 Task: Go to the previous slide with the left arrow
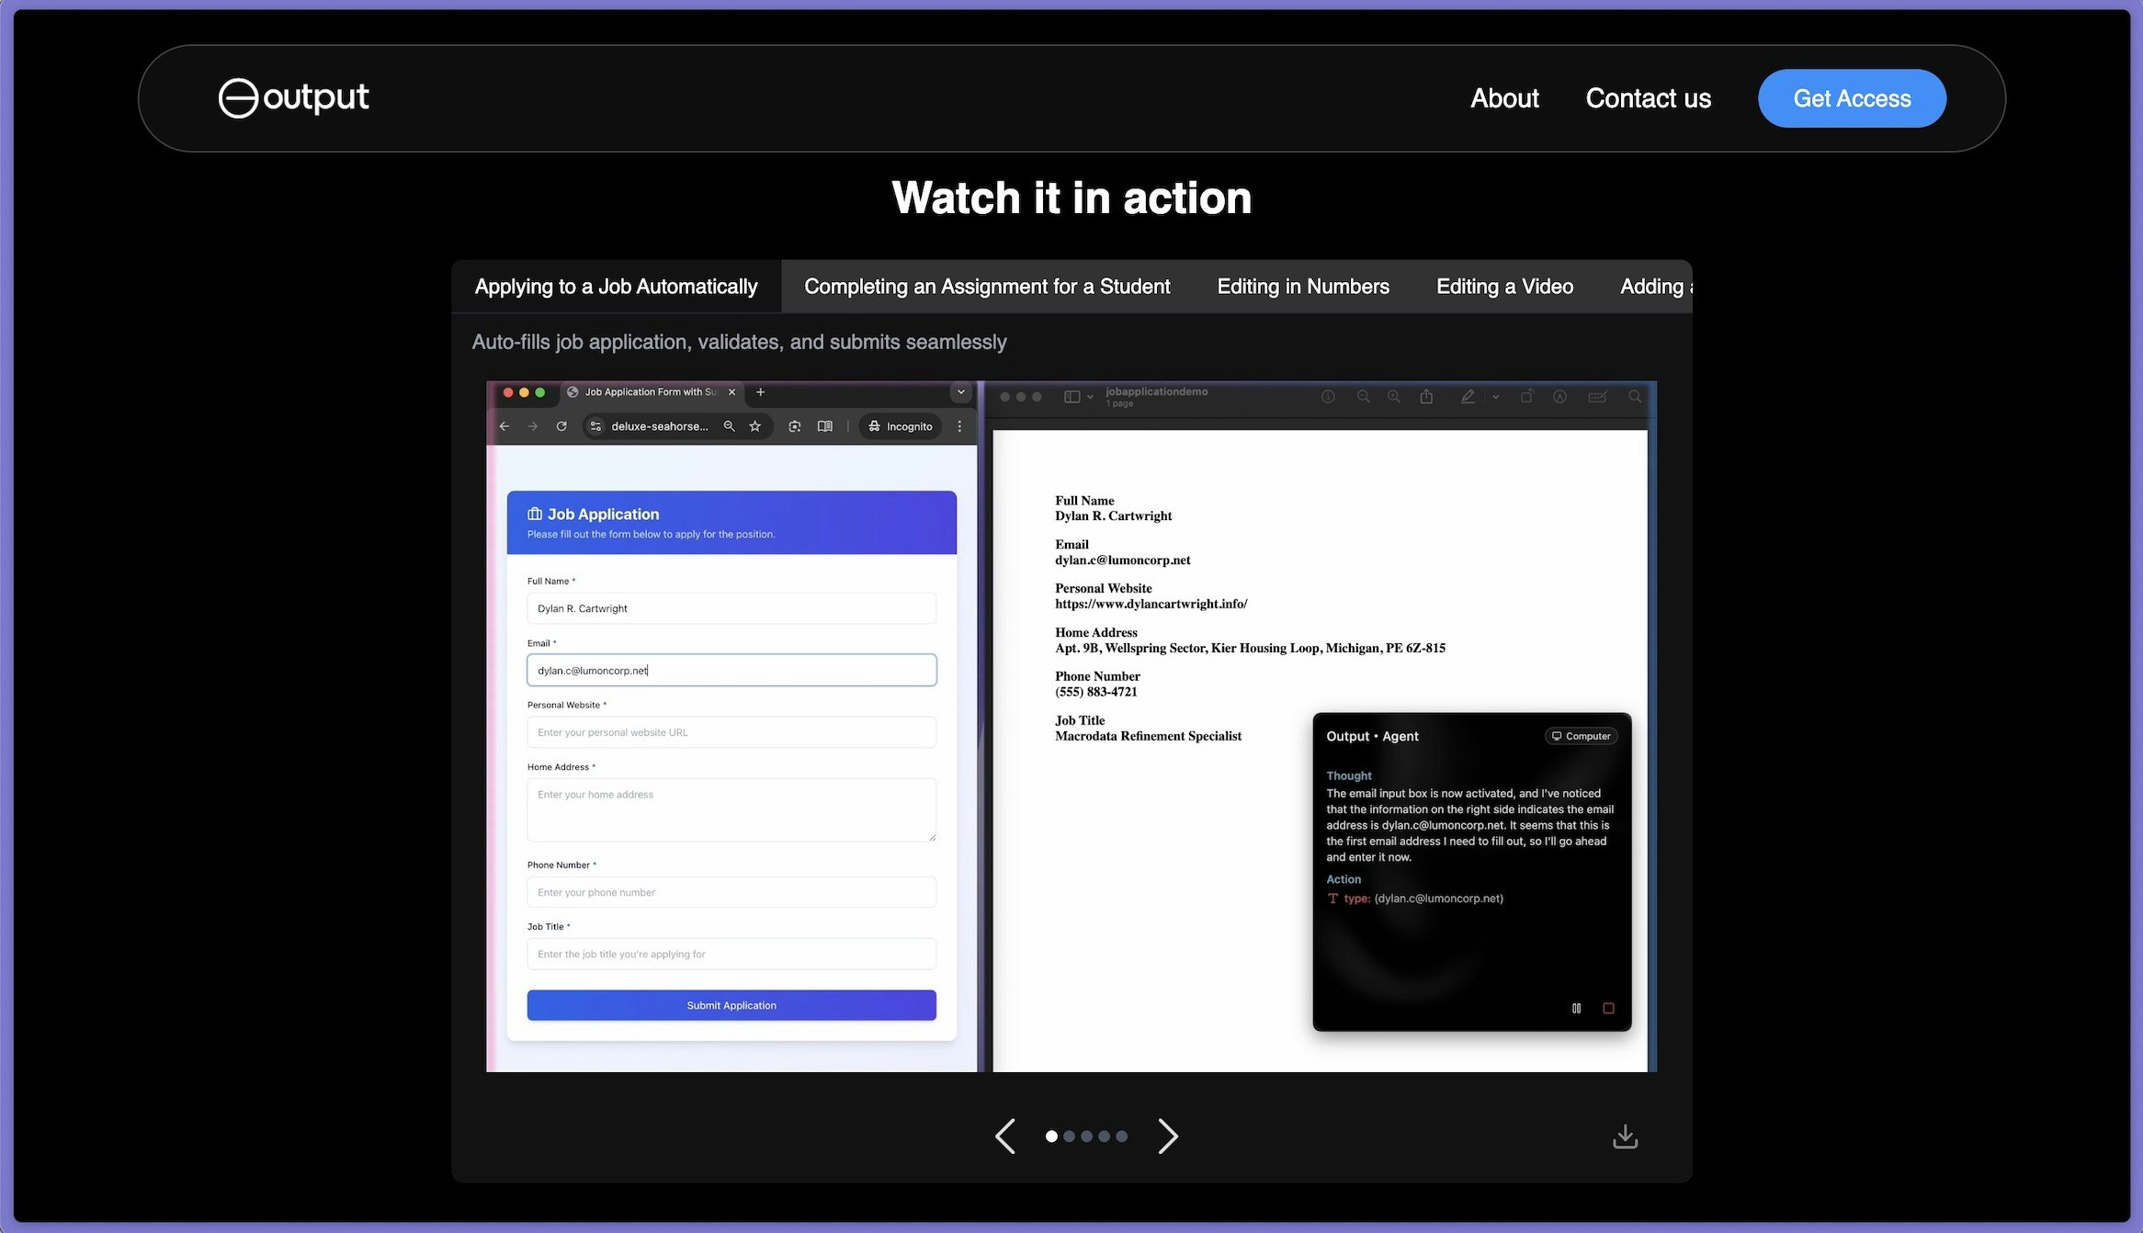(x=1005, y=1137)
